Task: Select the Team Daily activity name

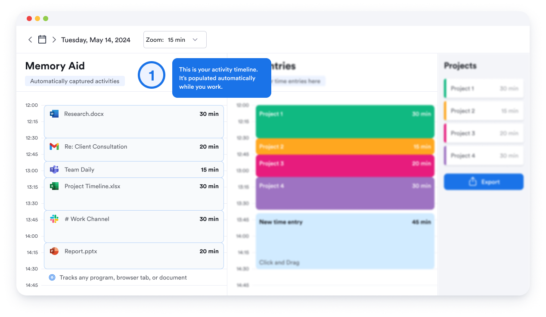Action: 79,170
